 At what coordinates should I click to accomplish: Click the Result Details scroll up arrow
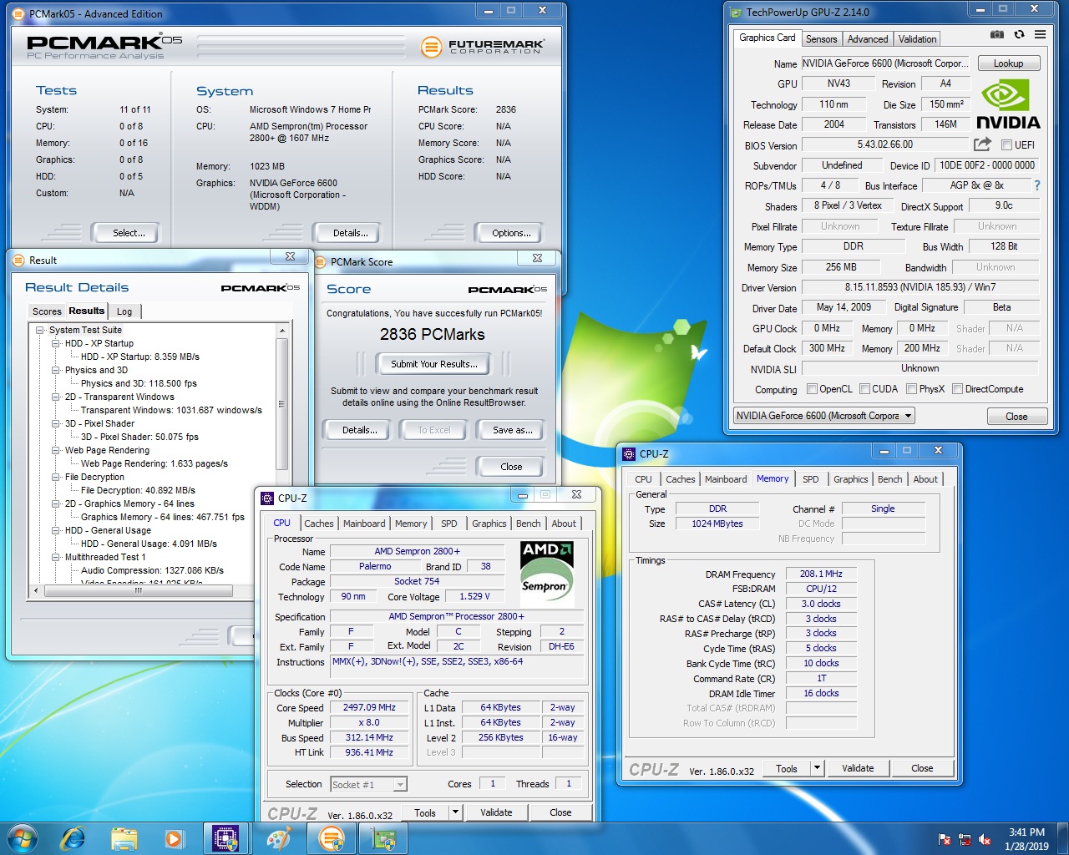282,331
